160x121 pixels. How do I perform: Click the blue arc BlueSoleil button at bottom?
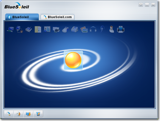click(x=9, y=114)
